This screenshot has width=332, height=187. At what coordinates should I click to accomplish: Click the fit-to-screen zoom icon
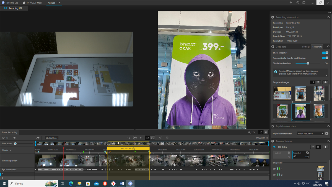261,132
